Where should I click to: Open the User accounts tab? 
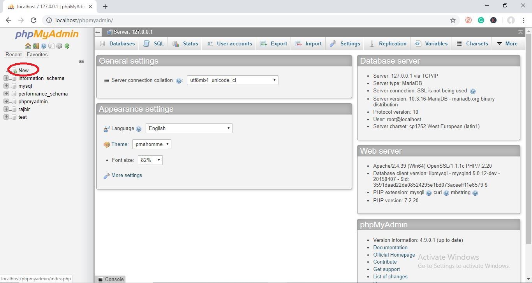tap(229, 43)
